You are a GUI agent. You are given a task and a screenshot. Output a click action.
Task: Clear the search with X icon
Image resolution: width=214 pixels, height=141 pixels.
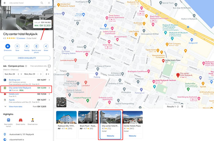click(x=49, y=3)
